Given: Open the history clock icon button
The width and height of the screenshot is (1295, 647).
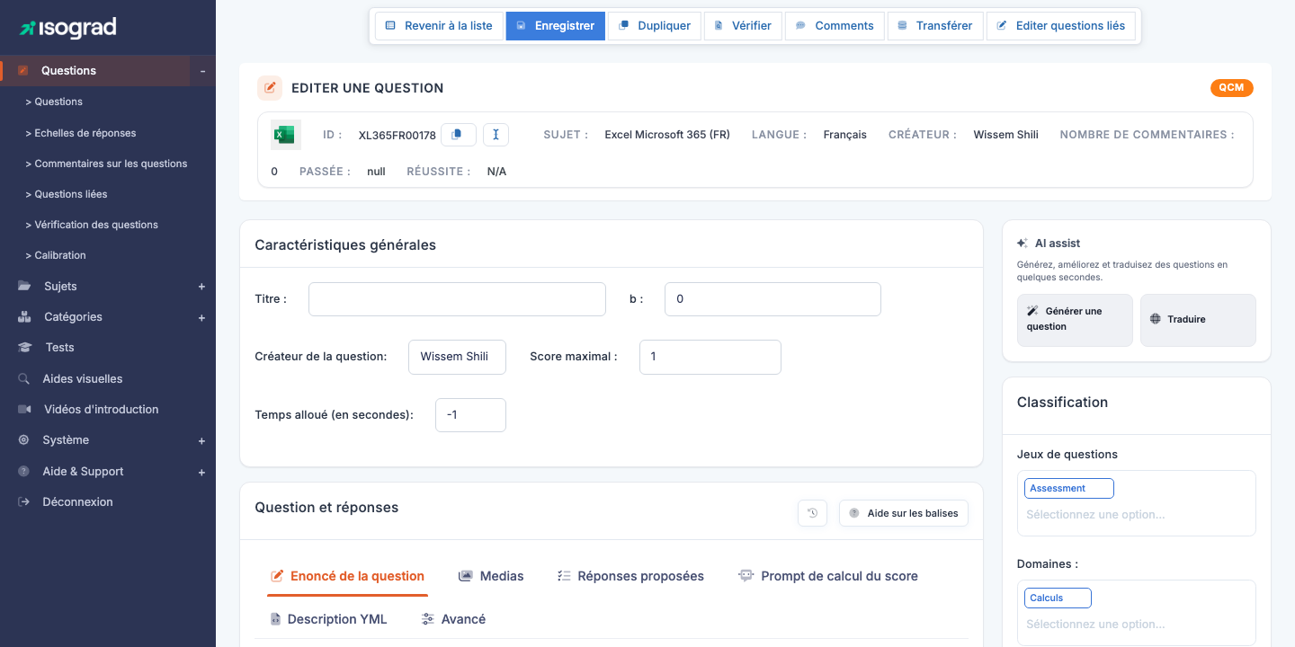Looking at the screenshot, I should coord(812,513).
